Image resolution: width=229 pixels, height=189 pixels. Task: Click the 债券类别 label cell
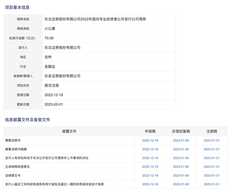coord(23,29)
